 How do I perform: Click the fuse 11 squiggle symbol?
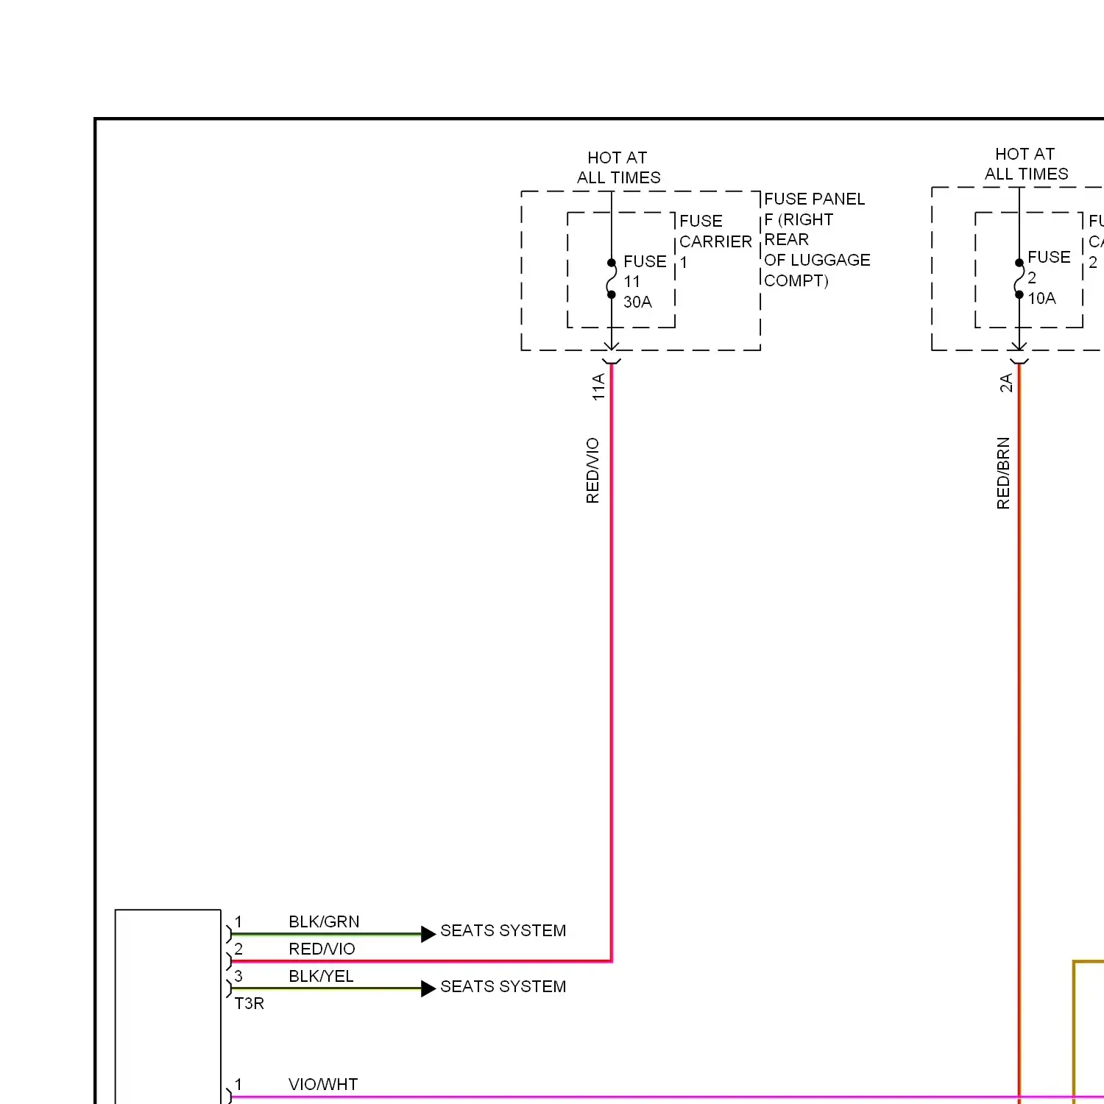(611, 279)
